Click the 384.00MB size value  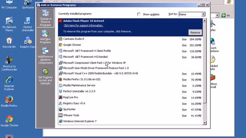point(195,39)
